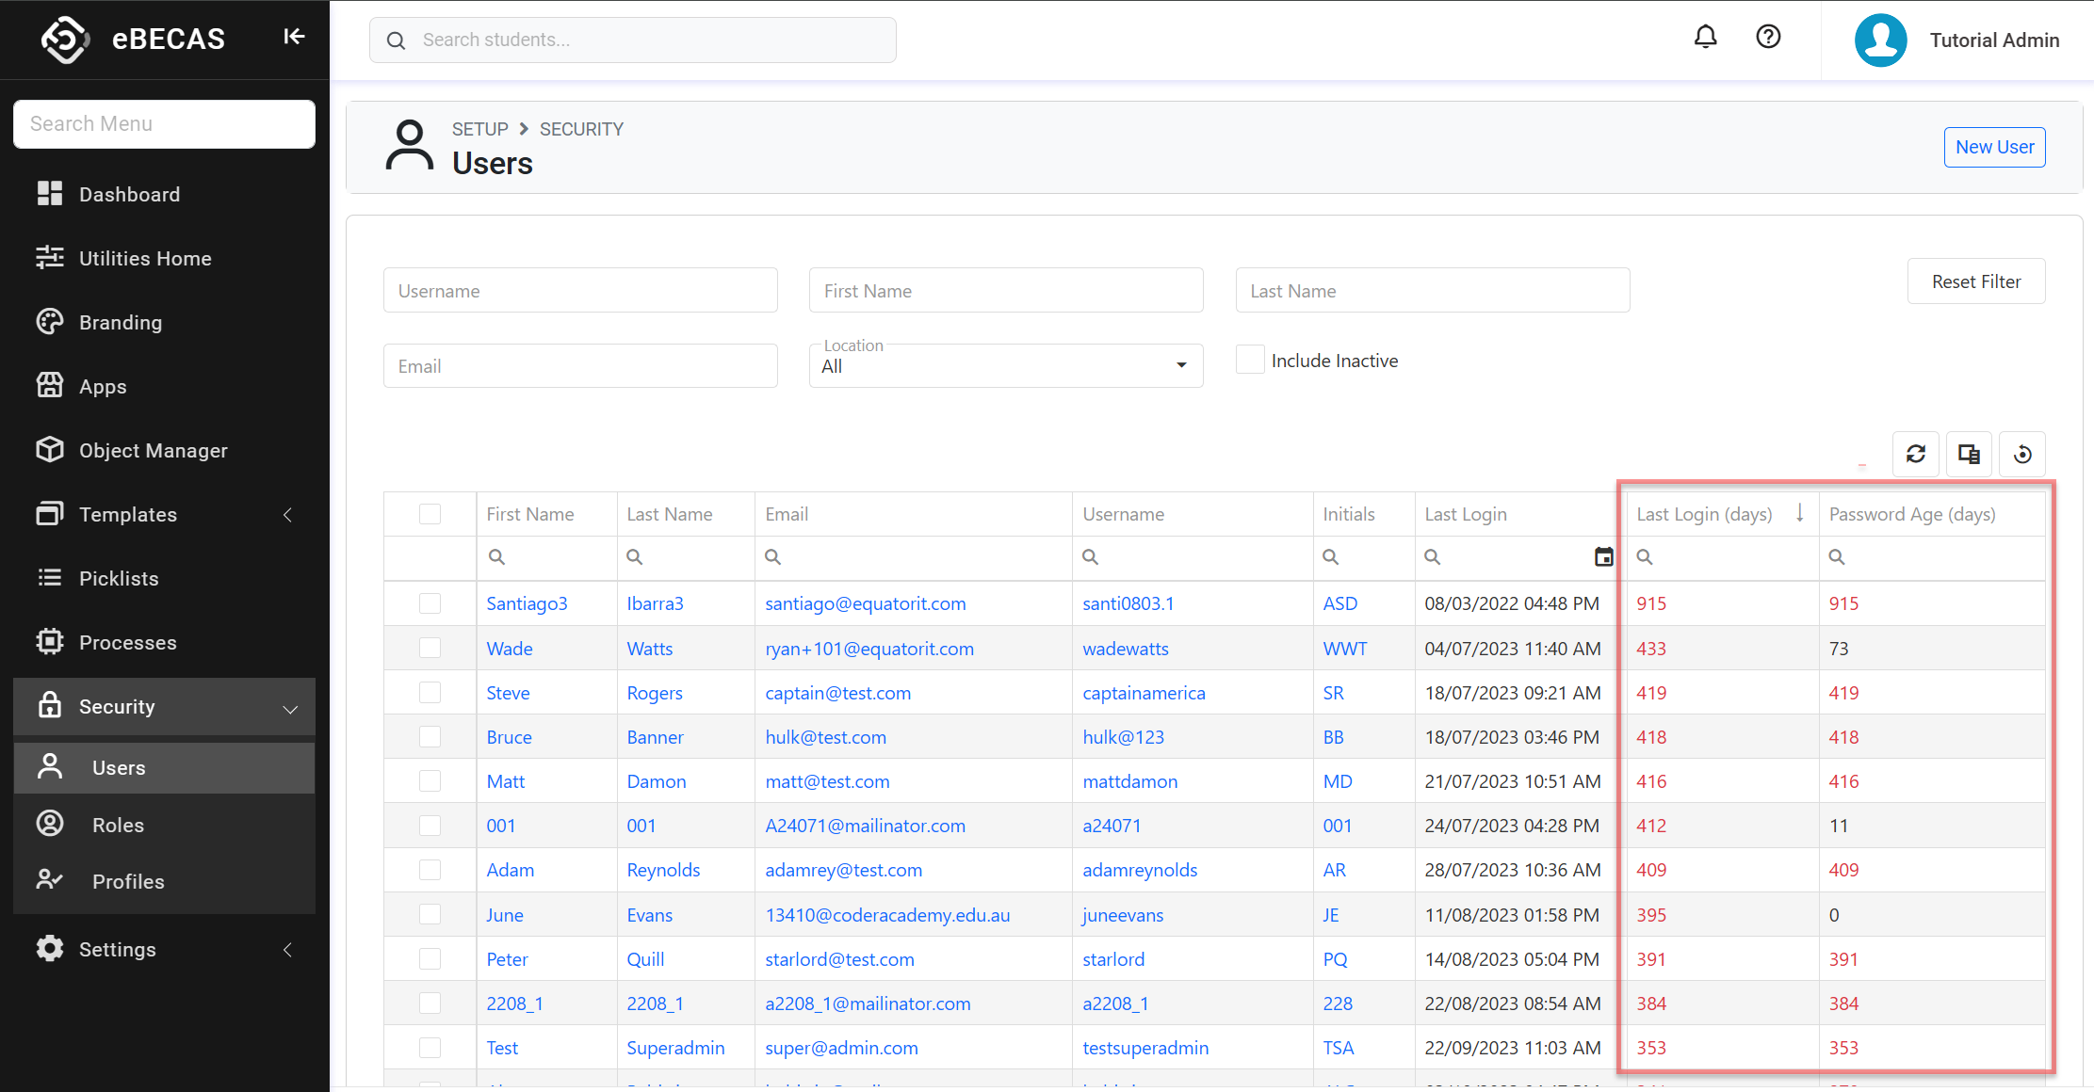Collapse the sidebar with the arrow icon
The width and height of the screenshot is (2094, 1092).
(294, 37)
